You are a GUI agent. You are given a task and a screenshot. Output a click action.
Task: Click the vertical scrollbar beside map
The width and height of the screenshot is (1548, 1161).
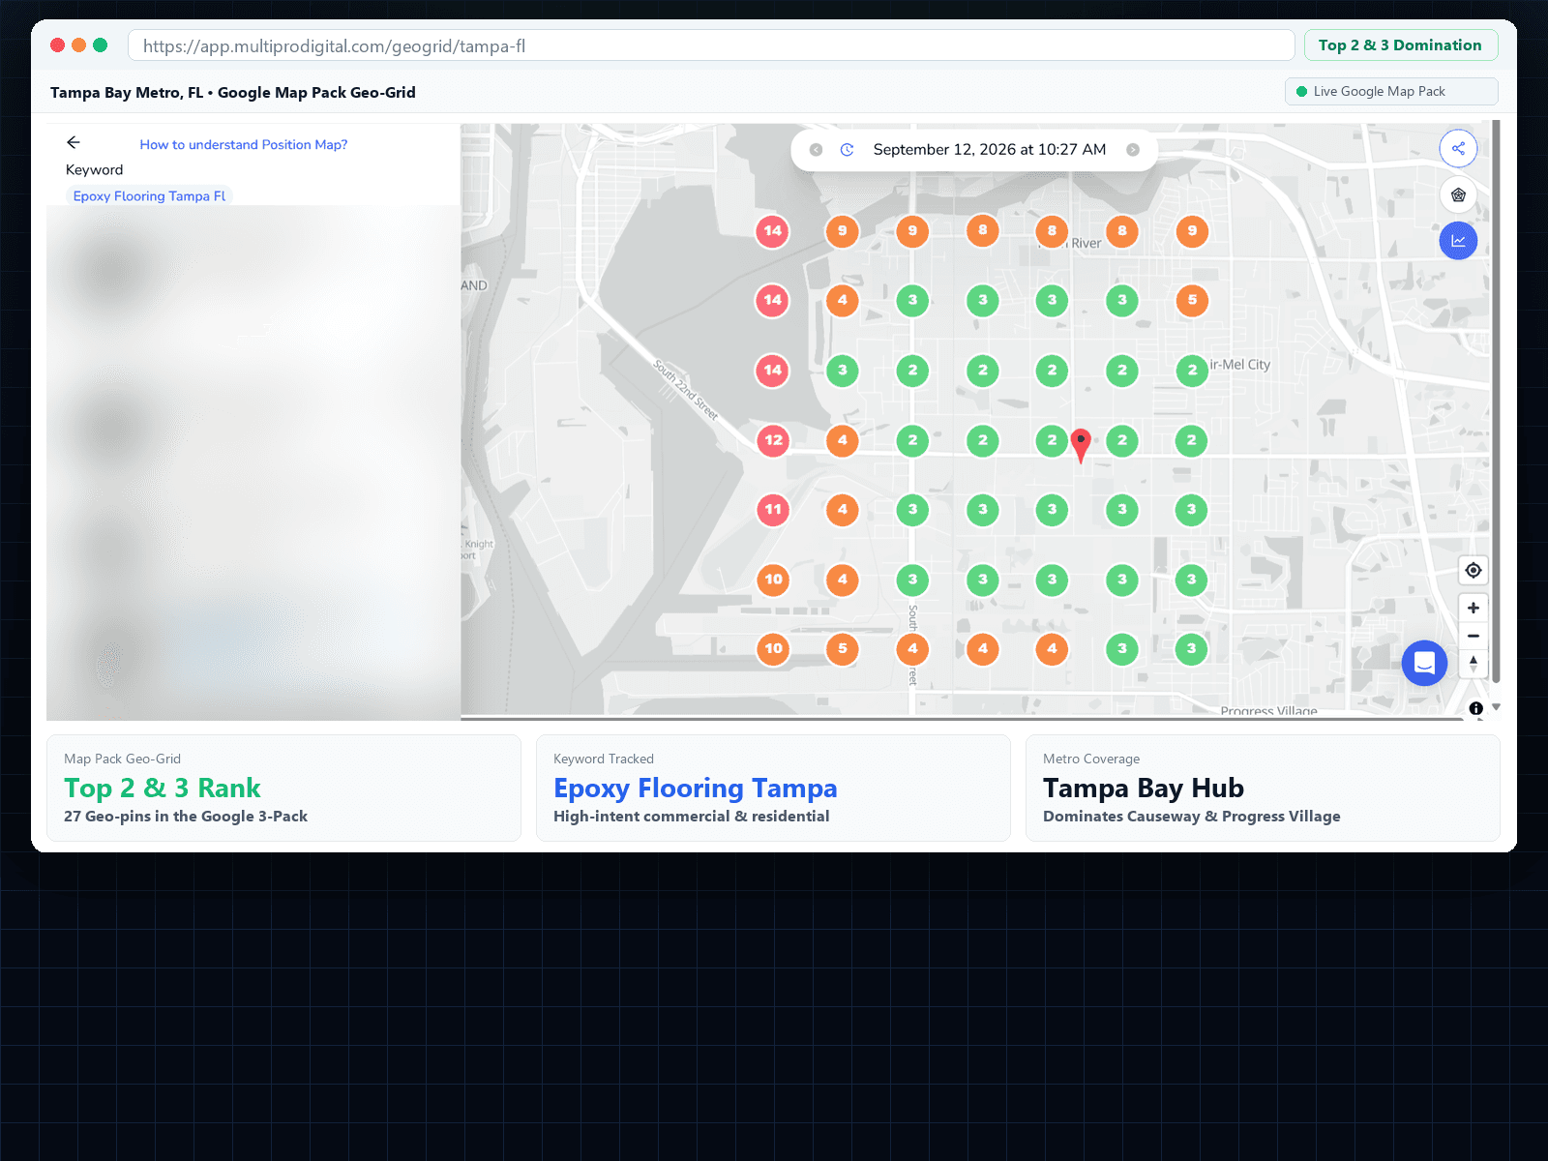click(1496, 402)
